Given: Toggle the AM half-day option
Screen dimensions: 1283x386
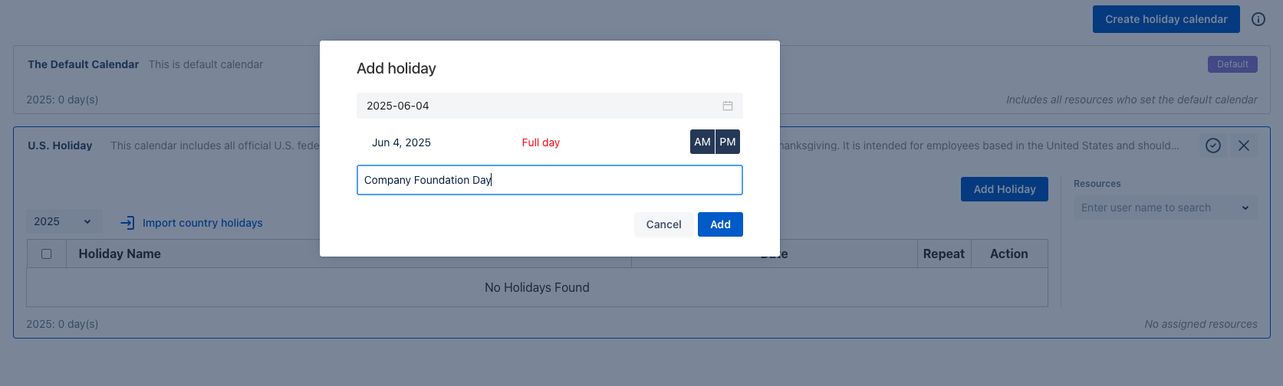Looking at the screenshot, I should [702, 142].
